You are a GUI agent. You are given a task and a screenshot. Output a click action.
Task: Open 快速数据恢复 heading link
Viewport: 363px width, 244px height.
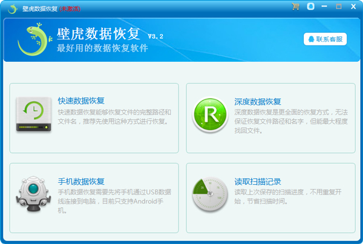pos(81,101)
